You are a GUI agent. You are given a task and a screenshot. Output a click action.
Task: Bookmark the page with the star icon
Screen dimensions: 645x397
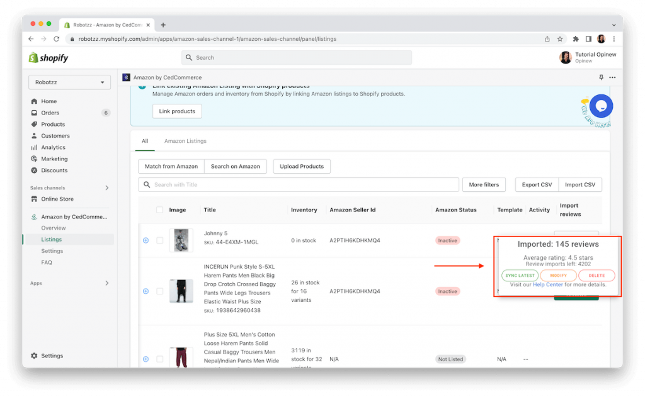[x=560, y=39]
